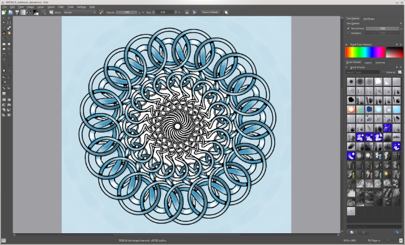Viewport: 405px width, 245px height.
Task: Select the Elliptical selection tool
Action: [x=9, y=99]
